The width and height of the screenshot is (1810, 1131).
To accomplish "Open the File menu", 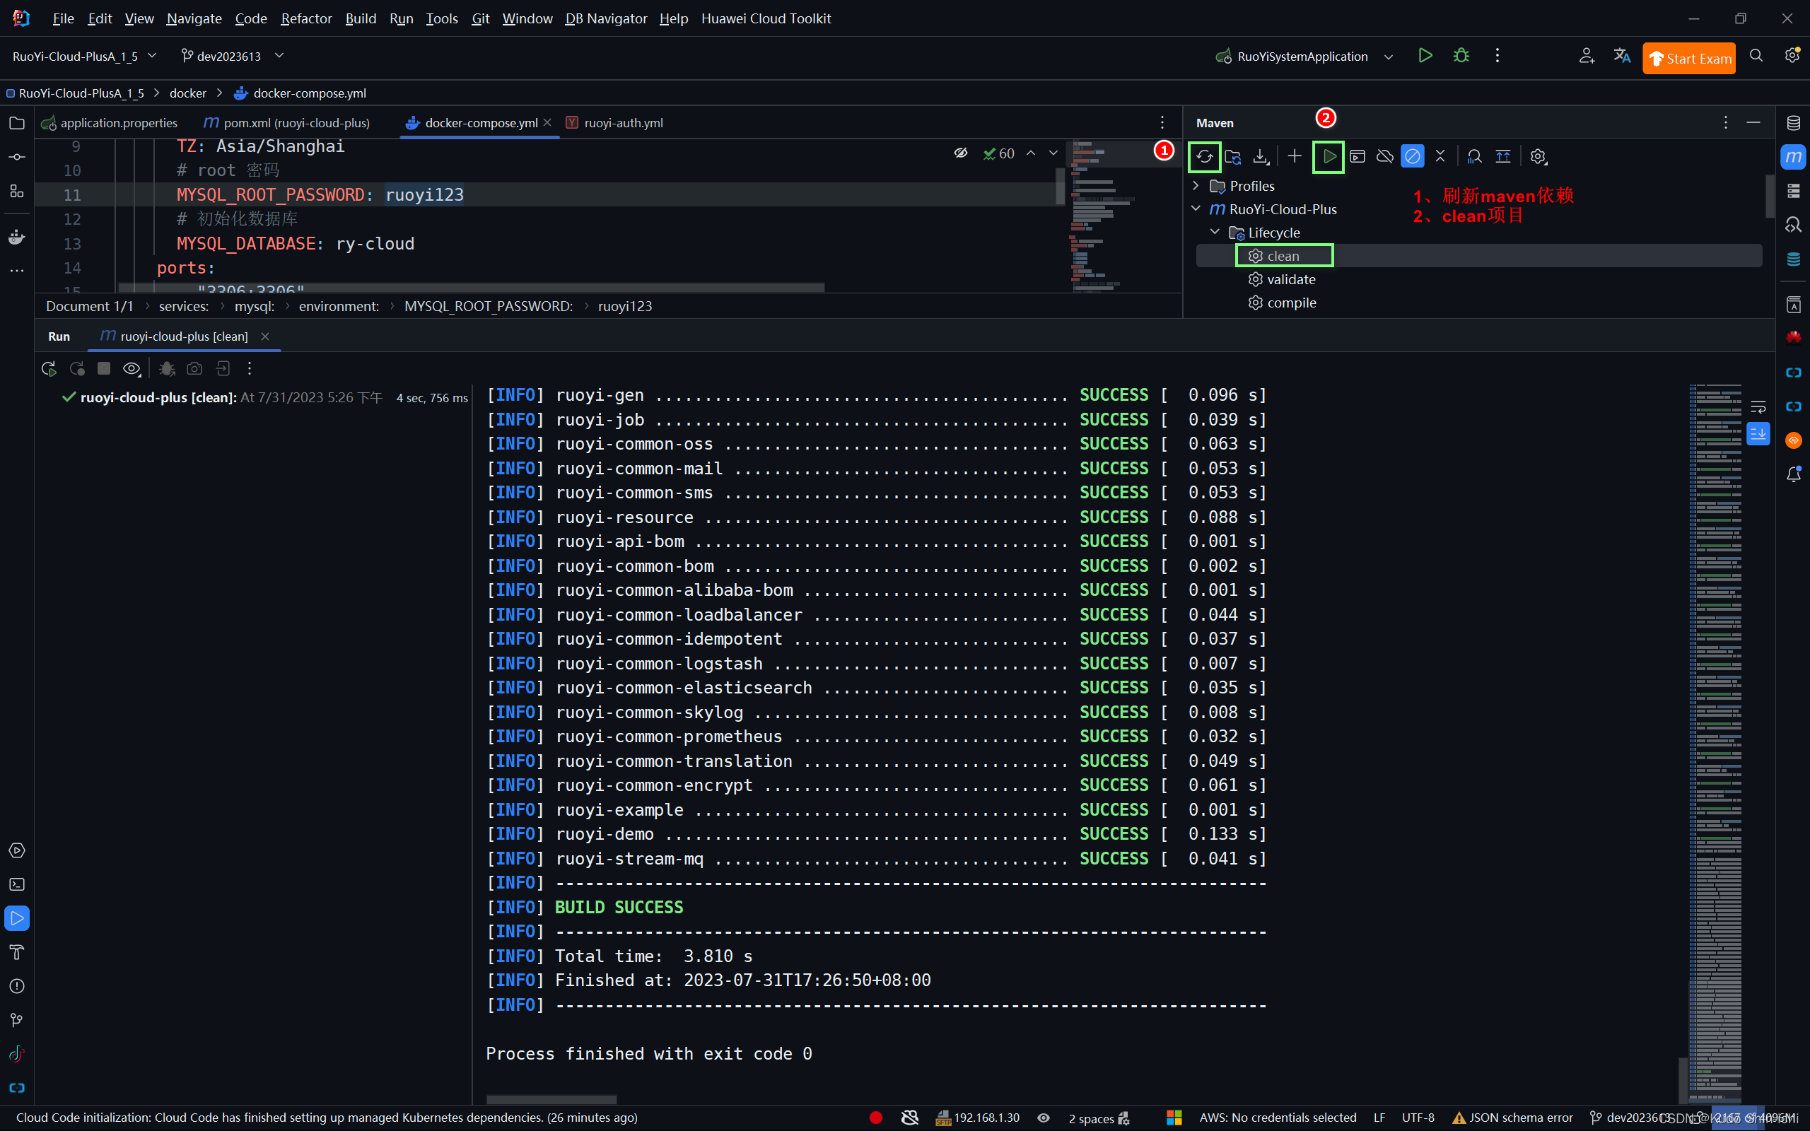I will click(x=63, y=18).
